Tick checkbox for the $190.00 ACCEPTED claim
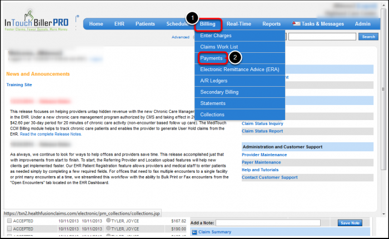Screen dimensions: 389x239 point(9,228)
